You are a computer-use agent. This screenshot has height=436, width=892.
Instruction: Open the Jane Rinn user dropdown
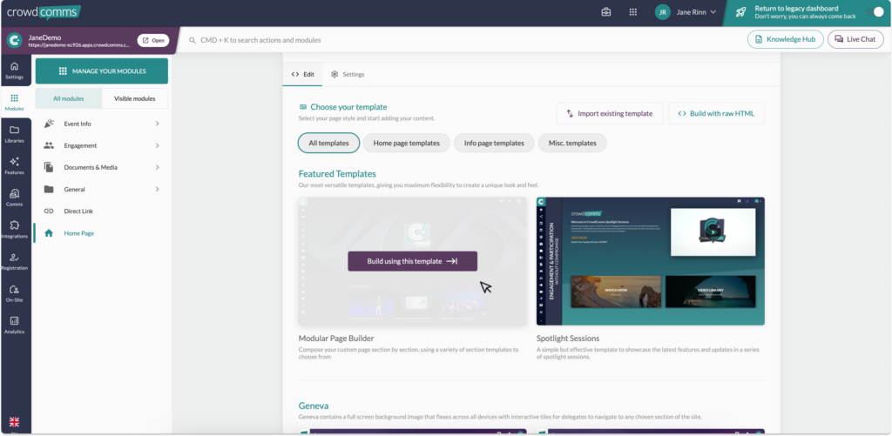click(x=686, y=12)
